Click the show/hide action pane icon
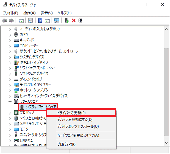 point(47,20)
